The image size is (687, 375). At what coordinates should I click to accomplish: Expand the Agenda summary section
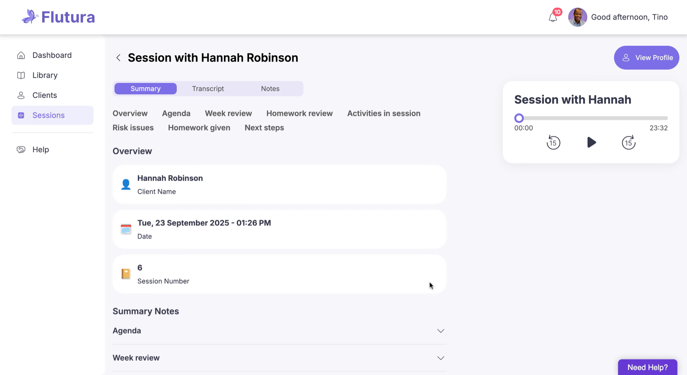(440, 331)
